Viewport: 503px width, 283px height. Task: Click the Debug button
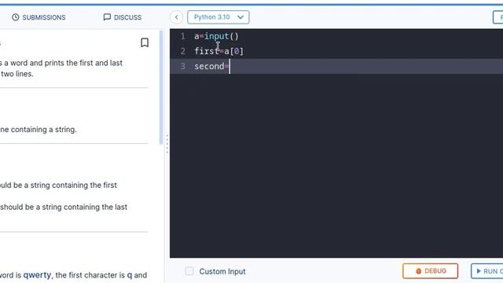[x=430, y=271]
